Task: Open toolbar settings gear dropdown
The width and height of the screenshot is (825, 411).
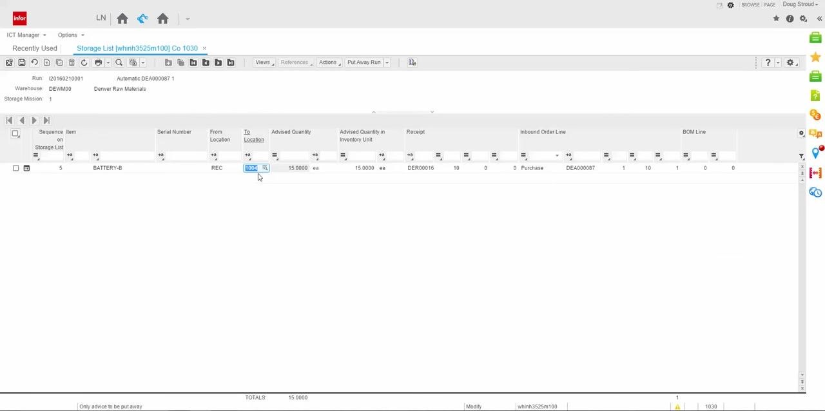Action: pyautogui.click(x=792, y=62)
